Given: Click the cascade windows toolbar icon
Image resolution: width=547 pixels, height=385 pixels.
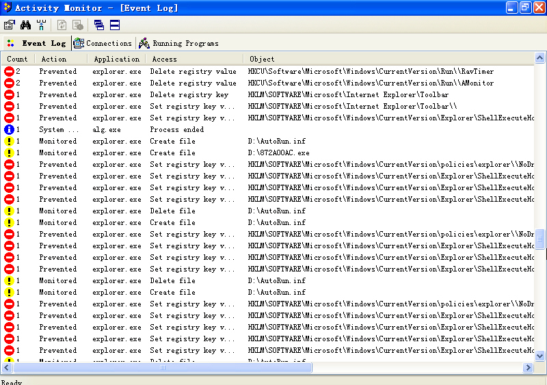Looking at the screenshot, I should (x=99, y=25).
